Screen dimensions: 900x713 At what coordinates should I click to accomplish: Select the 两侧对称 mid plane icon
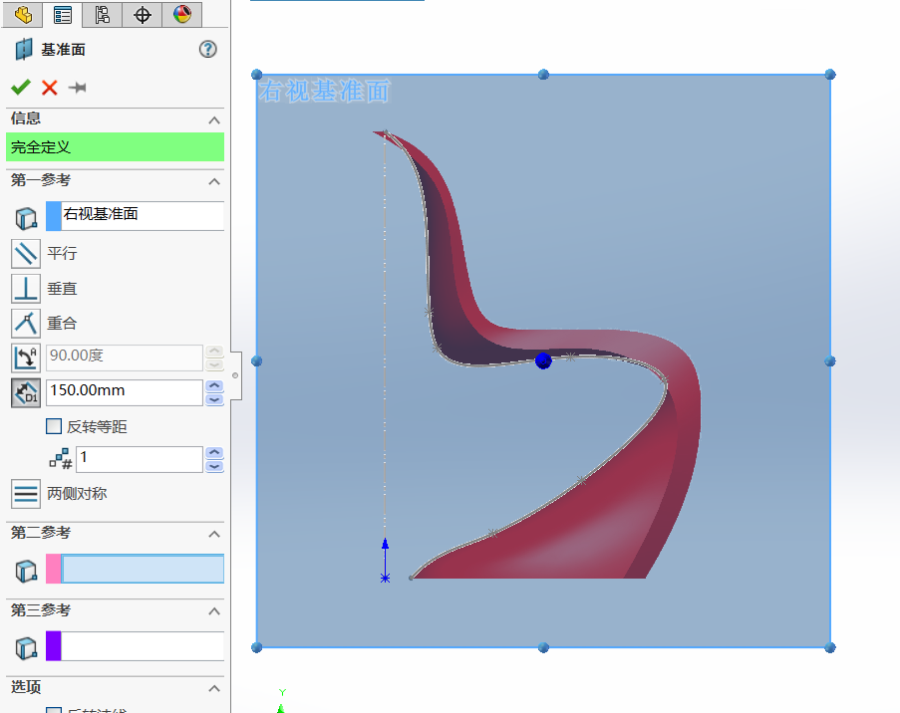point(26,494)
